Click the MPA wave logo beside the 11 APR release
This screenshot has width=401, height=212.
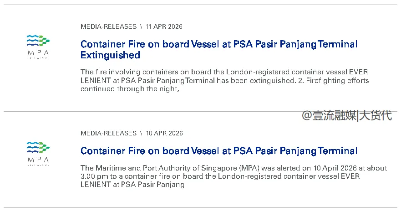38,41
